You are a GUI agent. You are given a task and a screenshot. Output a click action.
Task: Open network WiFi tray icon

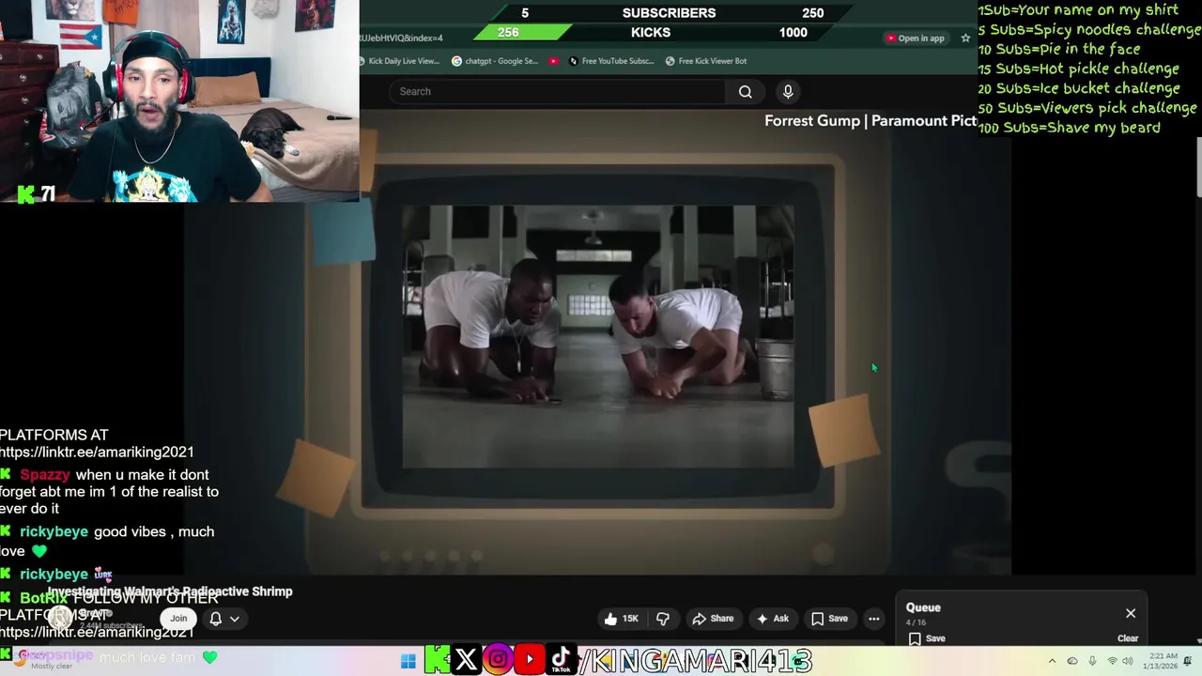coord(1113,661)
